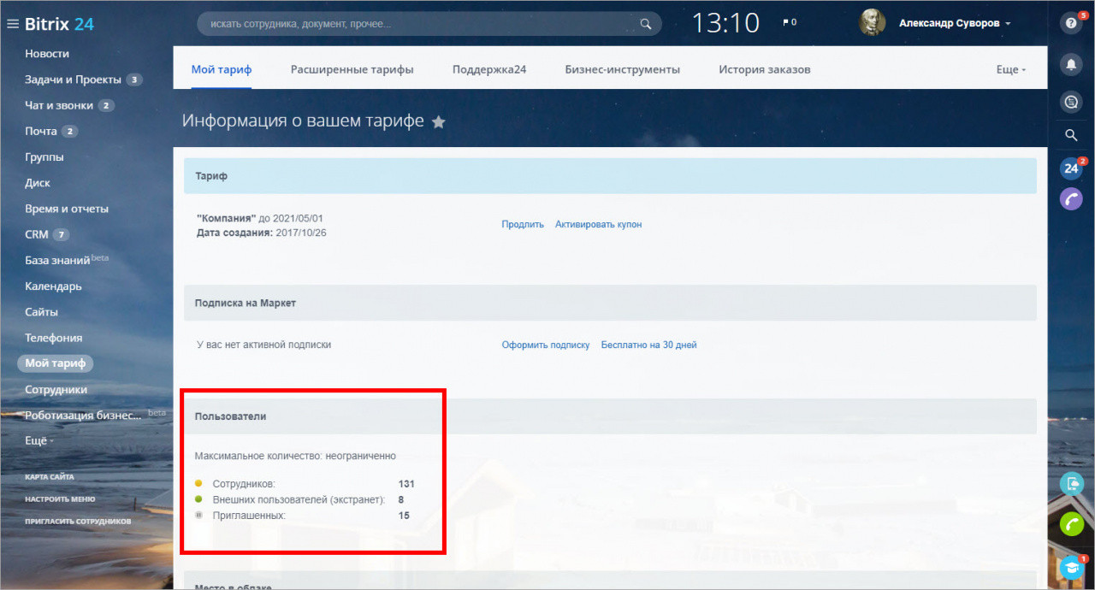Open Сотрудники in the left menu
The height and width of the screenshot is (590, 1095).
point(56,389)
